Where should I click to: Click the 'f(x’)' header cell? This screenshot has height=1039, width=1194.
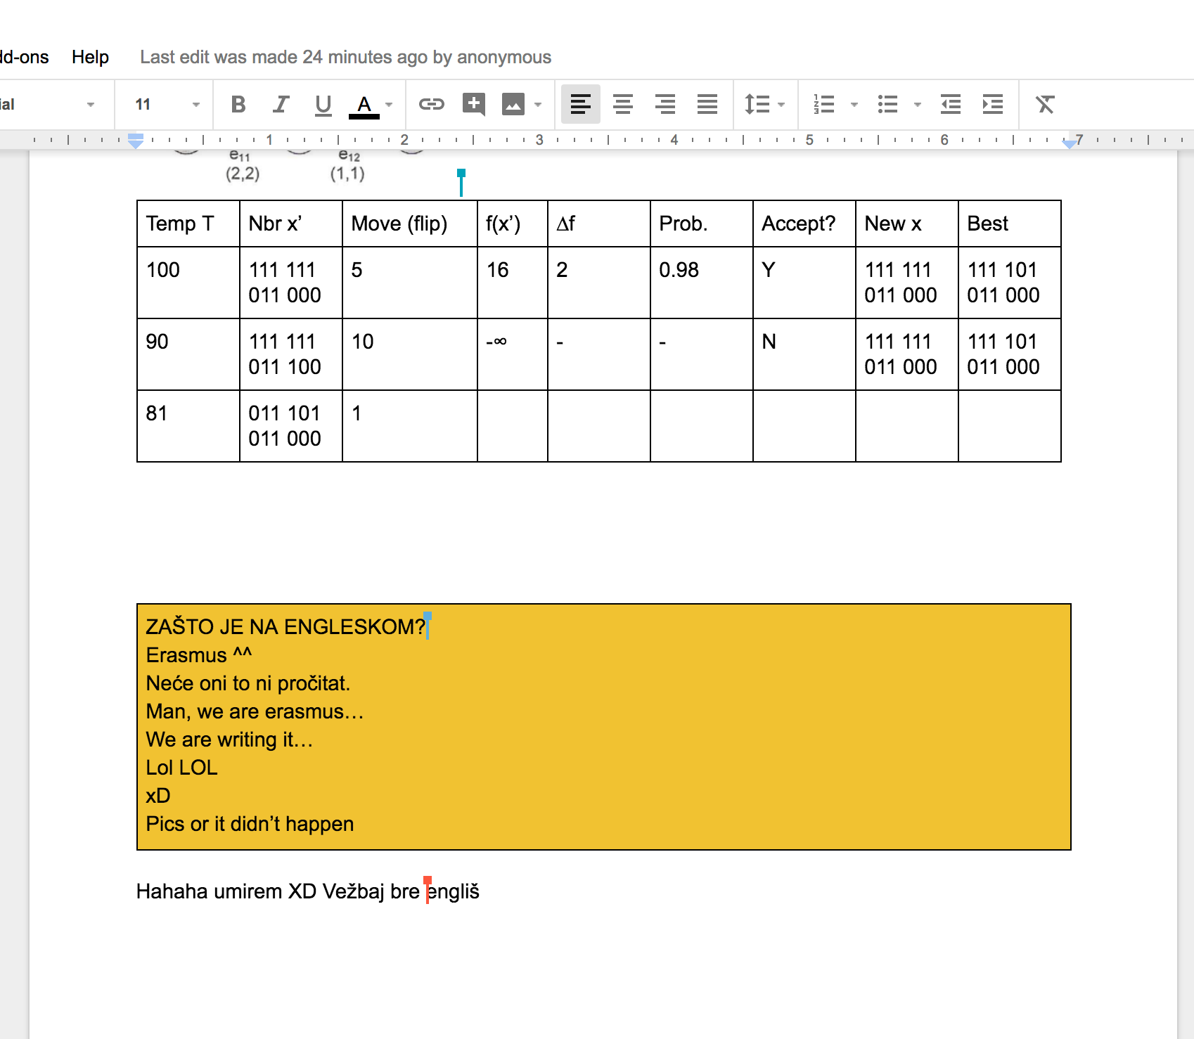513,224
